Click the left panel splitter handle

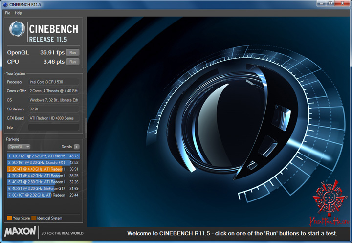point(85,128)
